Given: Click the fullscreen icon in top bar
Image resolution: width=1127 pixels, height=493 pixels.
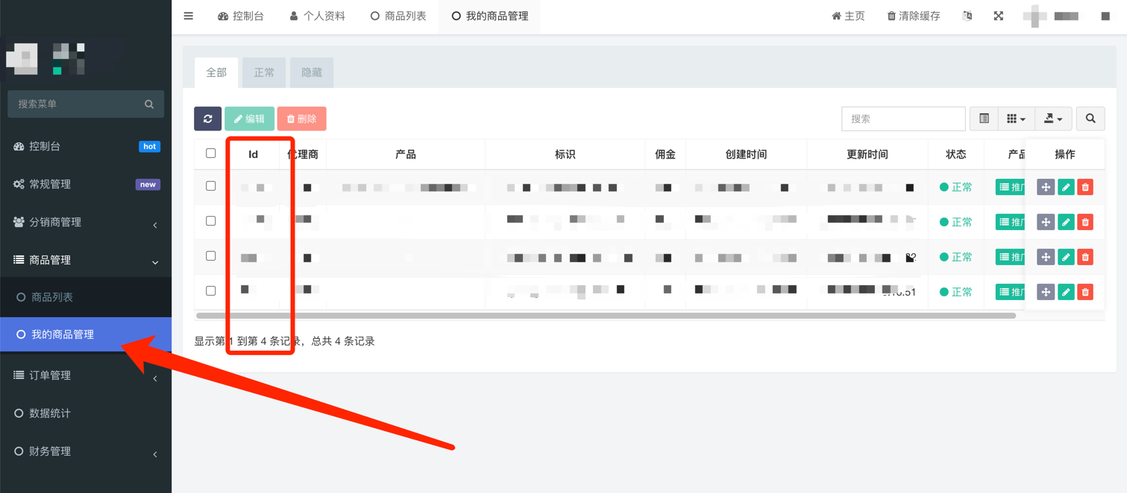Looking at the screenshot, I should pos(998,16).
